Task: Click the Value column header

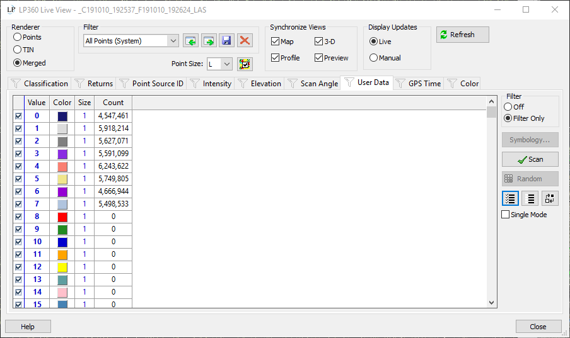Action: [x=37, y=103]
